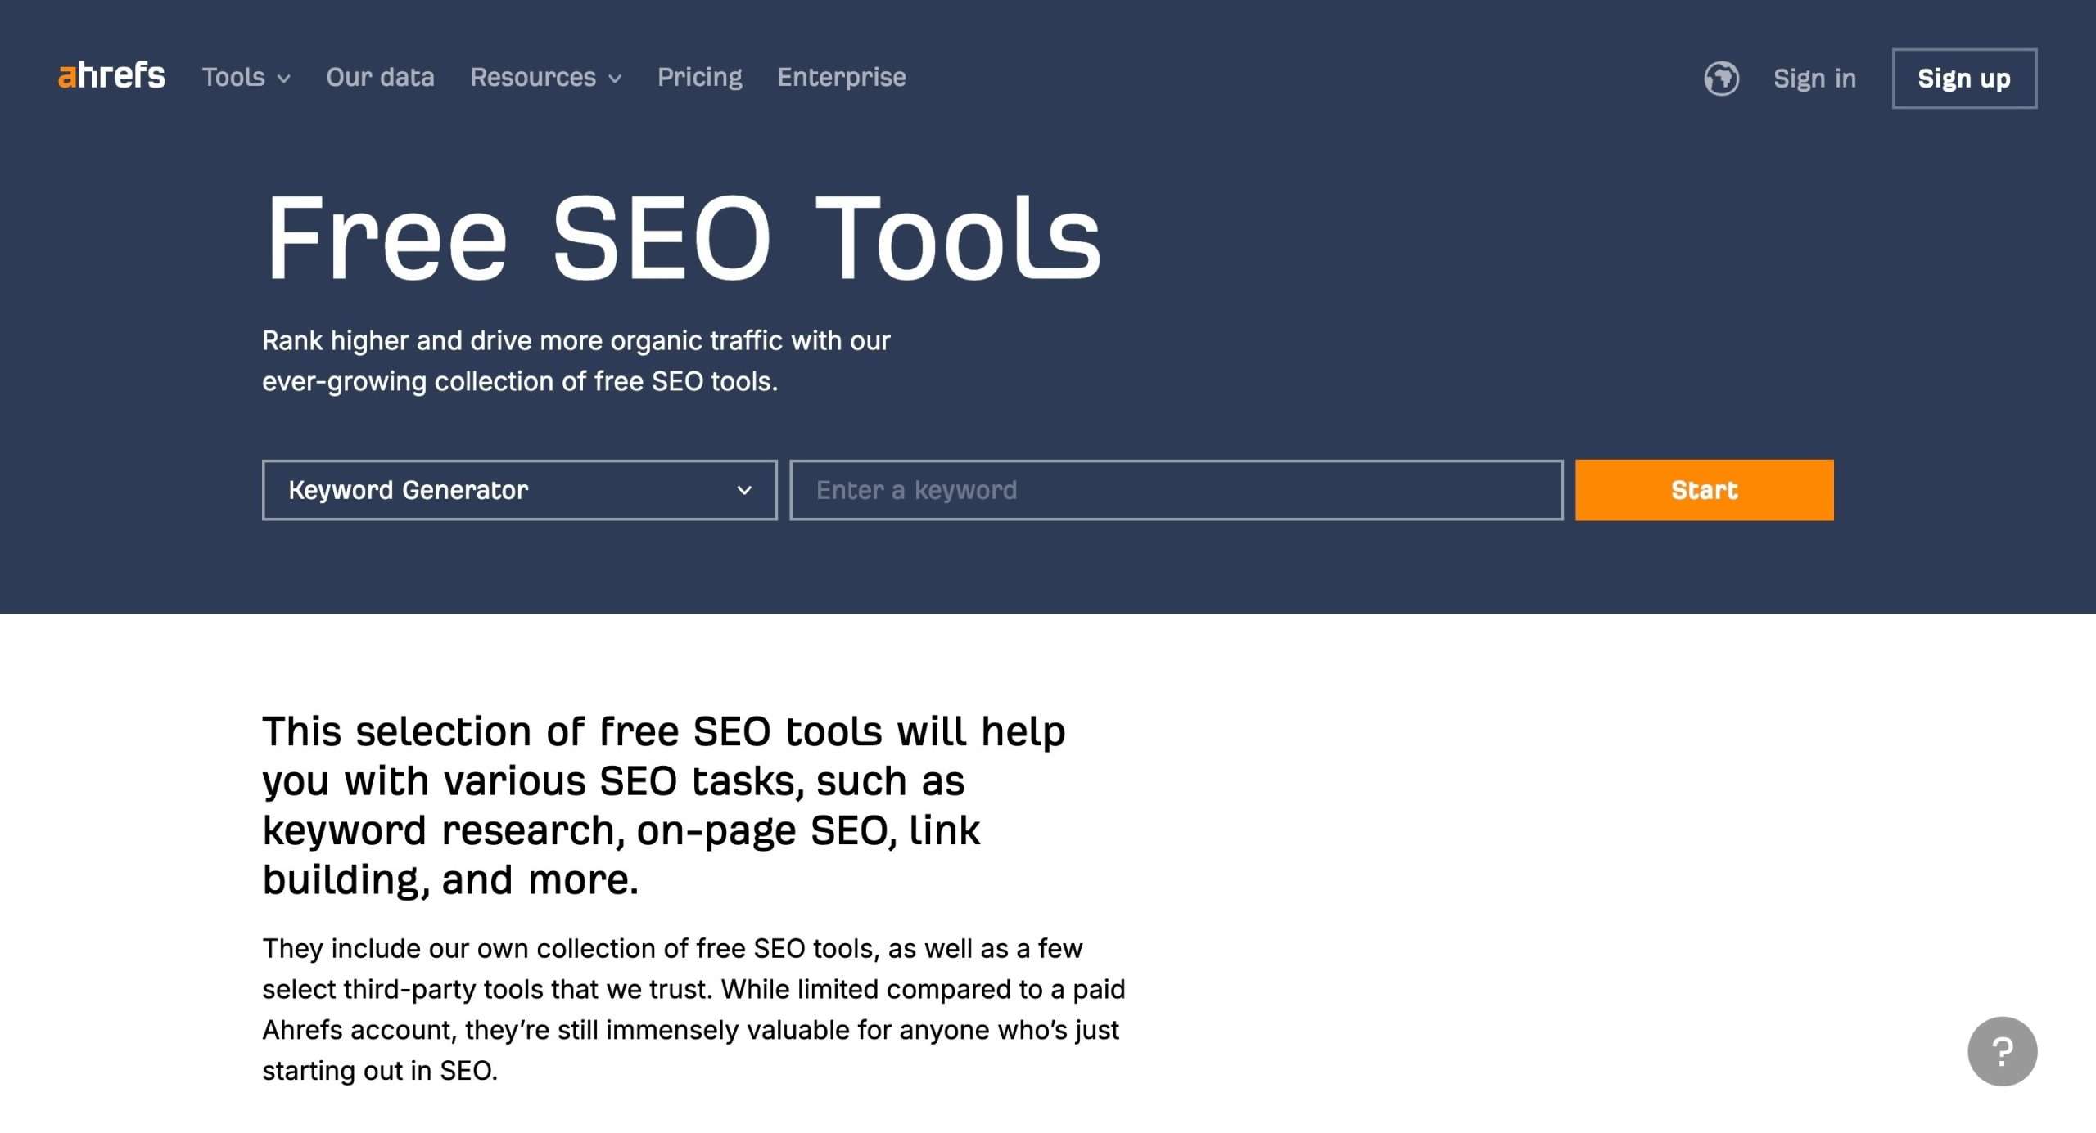Click the Sign in link
The image size is (2096, 1133).
click(x=1814, y=79)
